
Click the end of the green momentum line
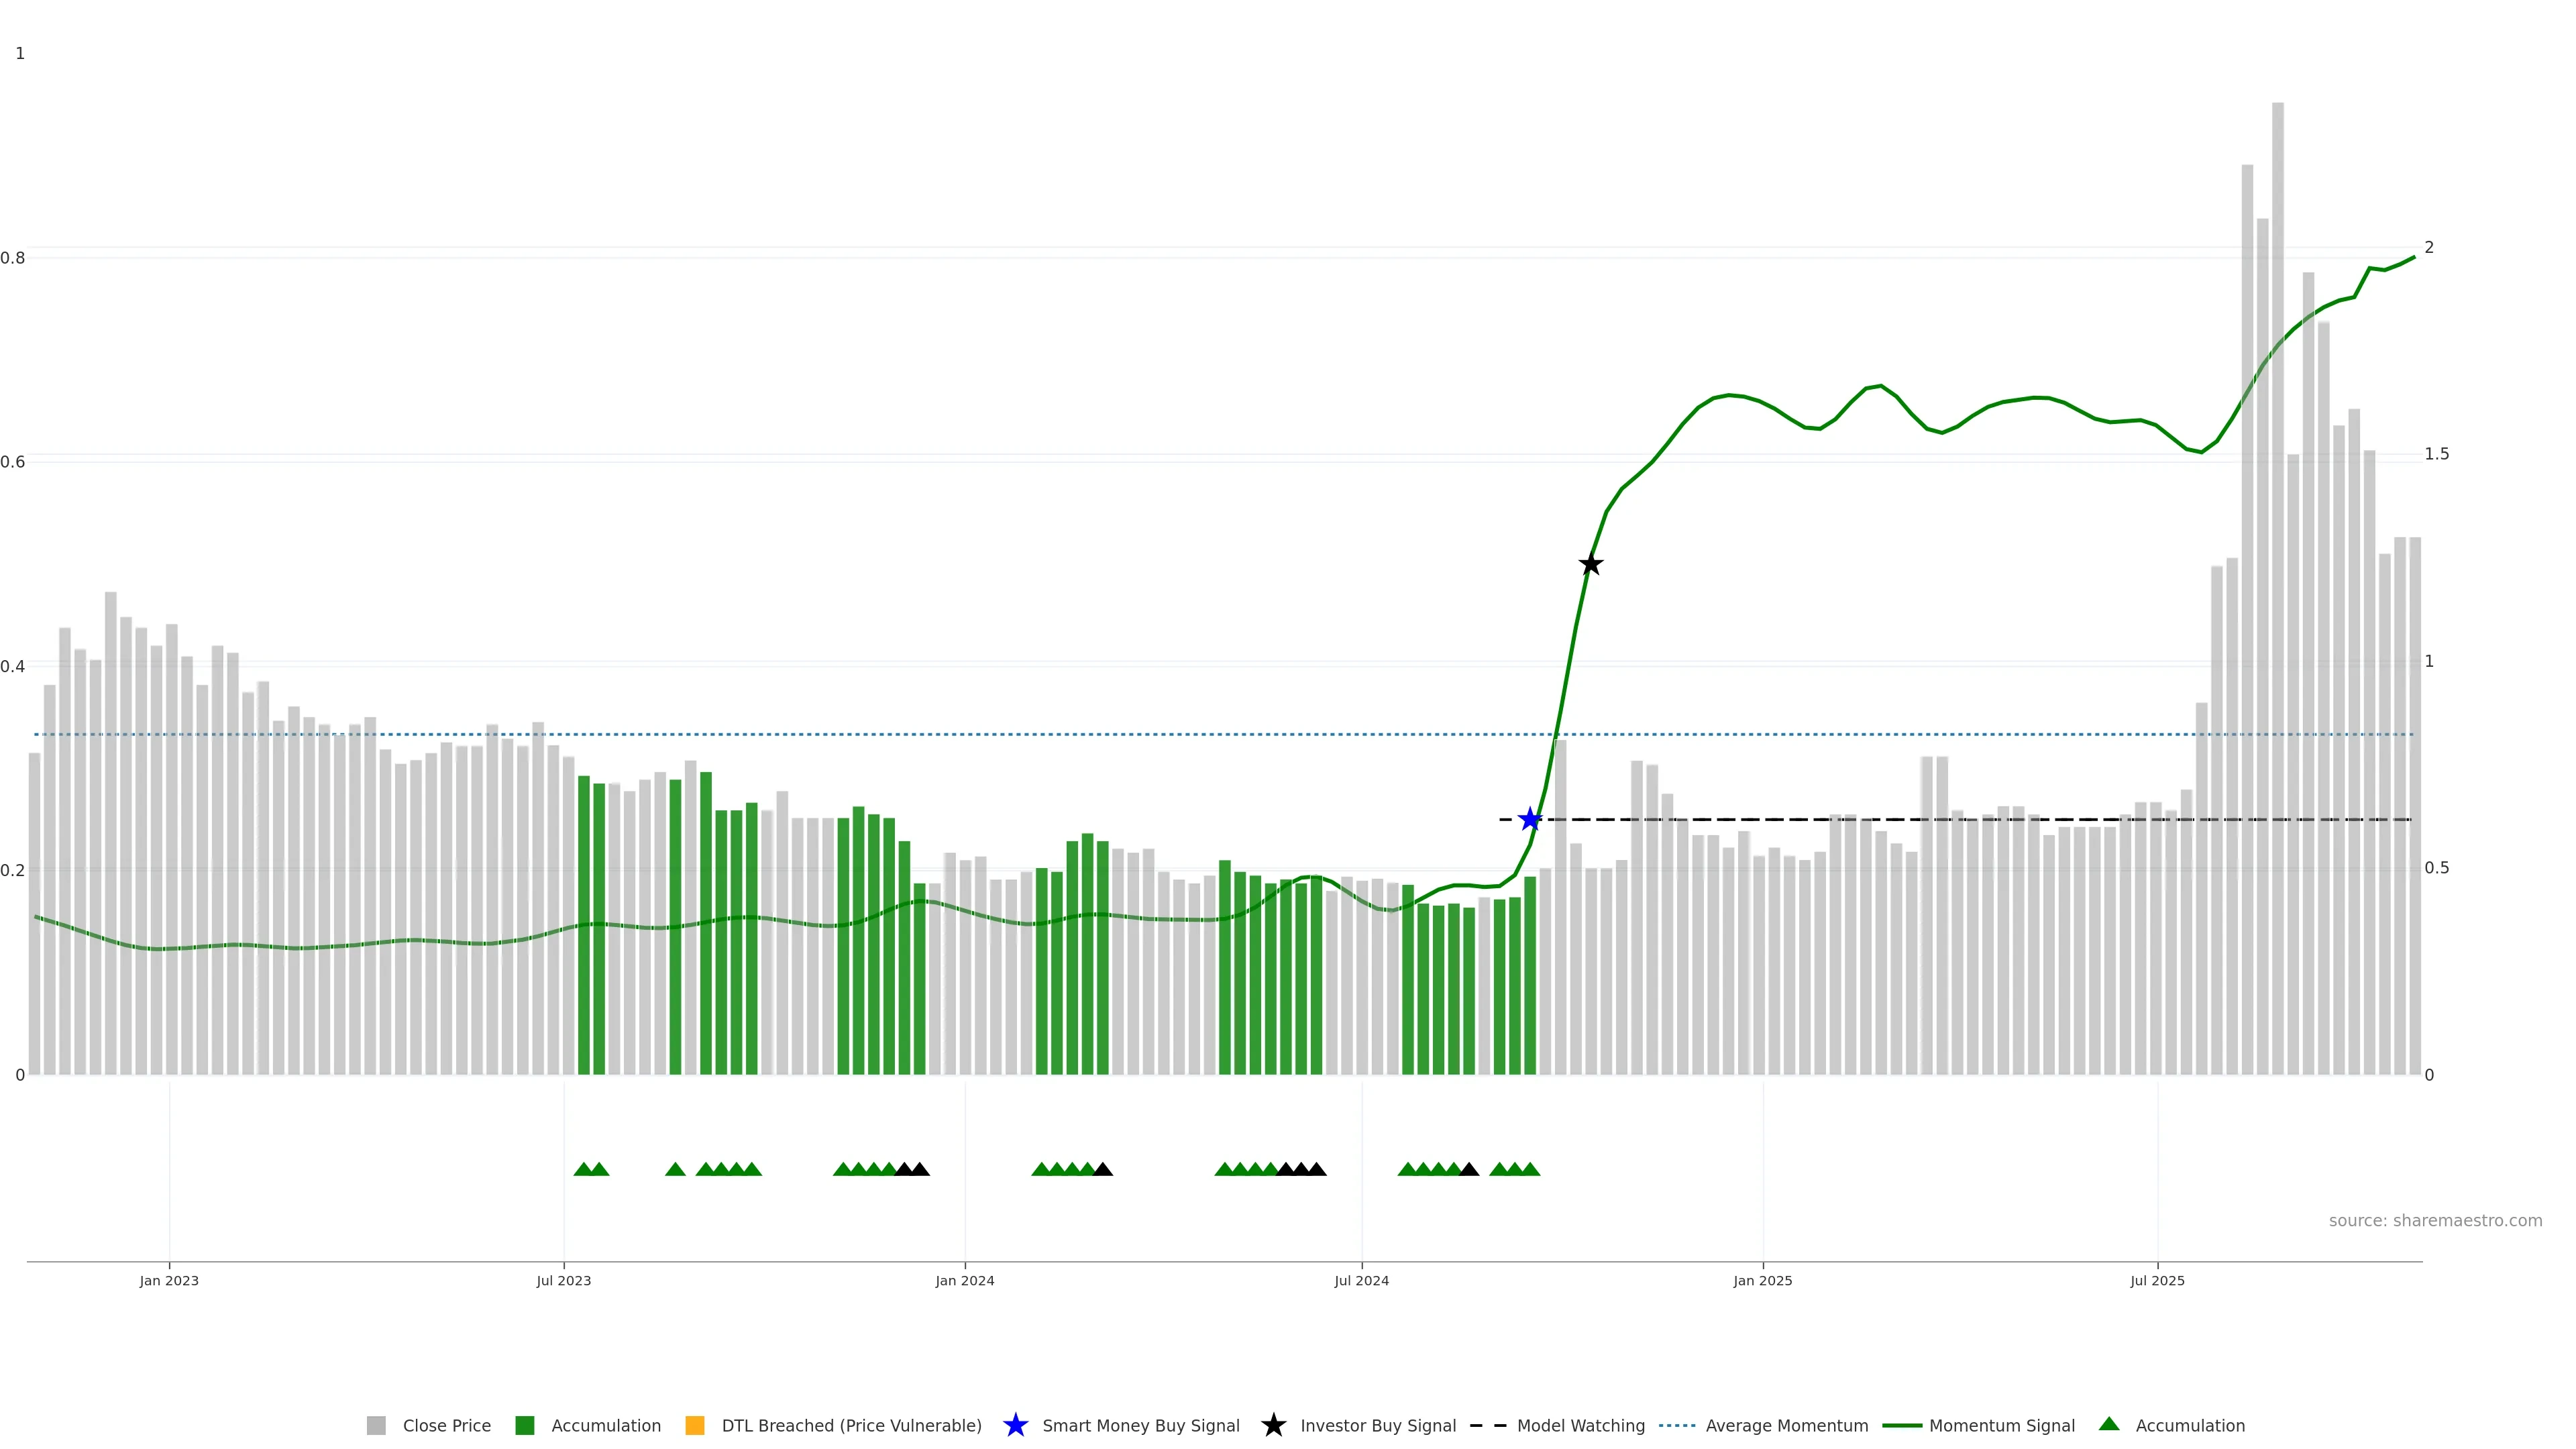2413,258
